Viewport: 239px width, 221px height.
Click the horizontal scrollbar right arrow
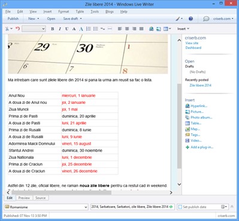click(171, 192)
